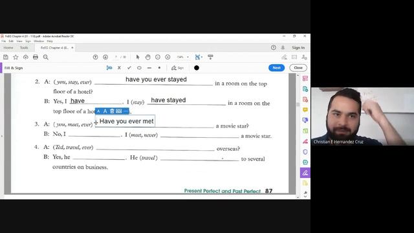Click the Sign tool button
This screenshot has height=233, width=414.
click(177, 68)
